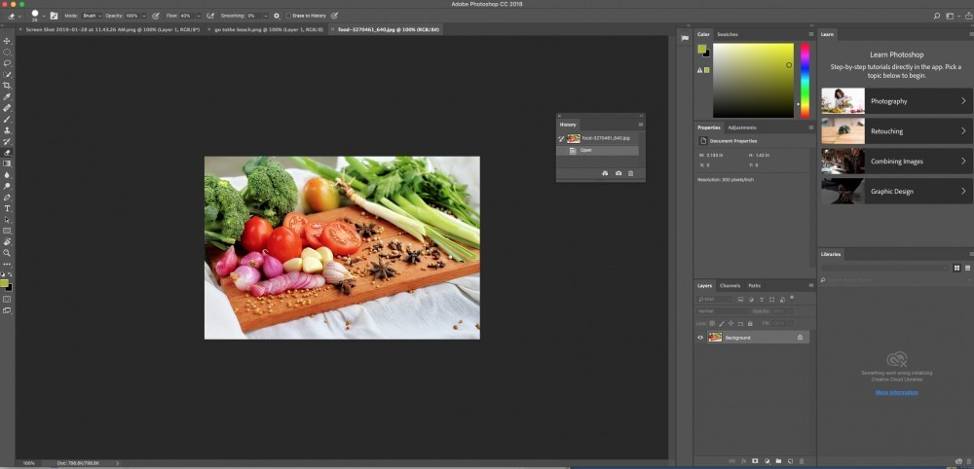Select the Clone Stamp tool
Image resolution: width=974 pixels, height=469 pixels.
[8, 130]
